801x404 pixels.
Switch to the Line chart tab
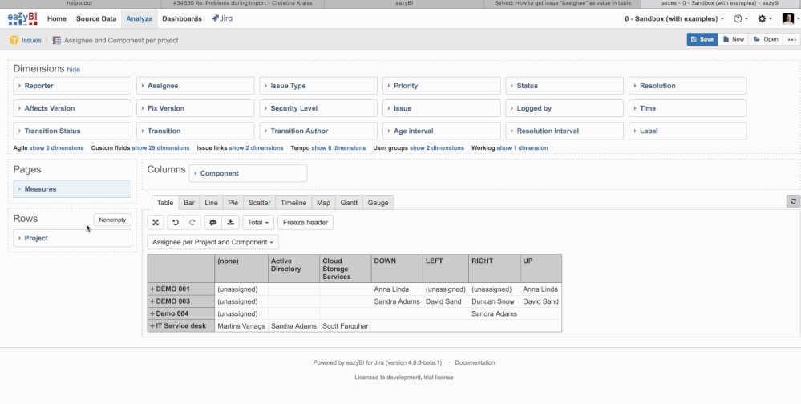coord(211,203)
